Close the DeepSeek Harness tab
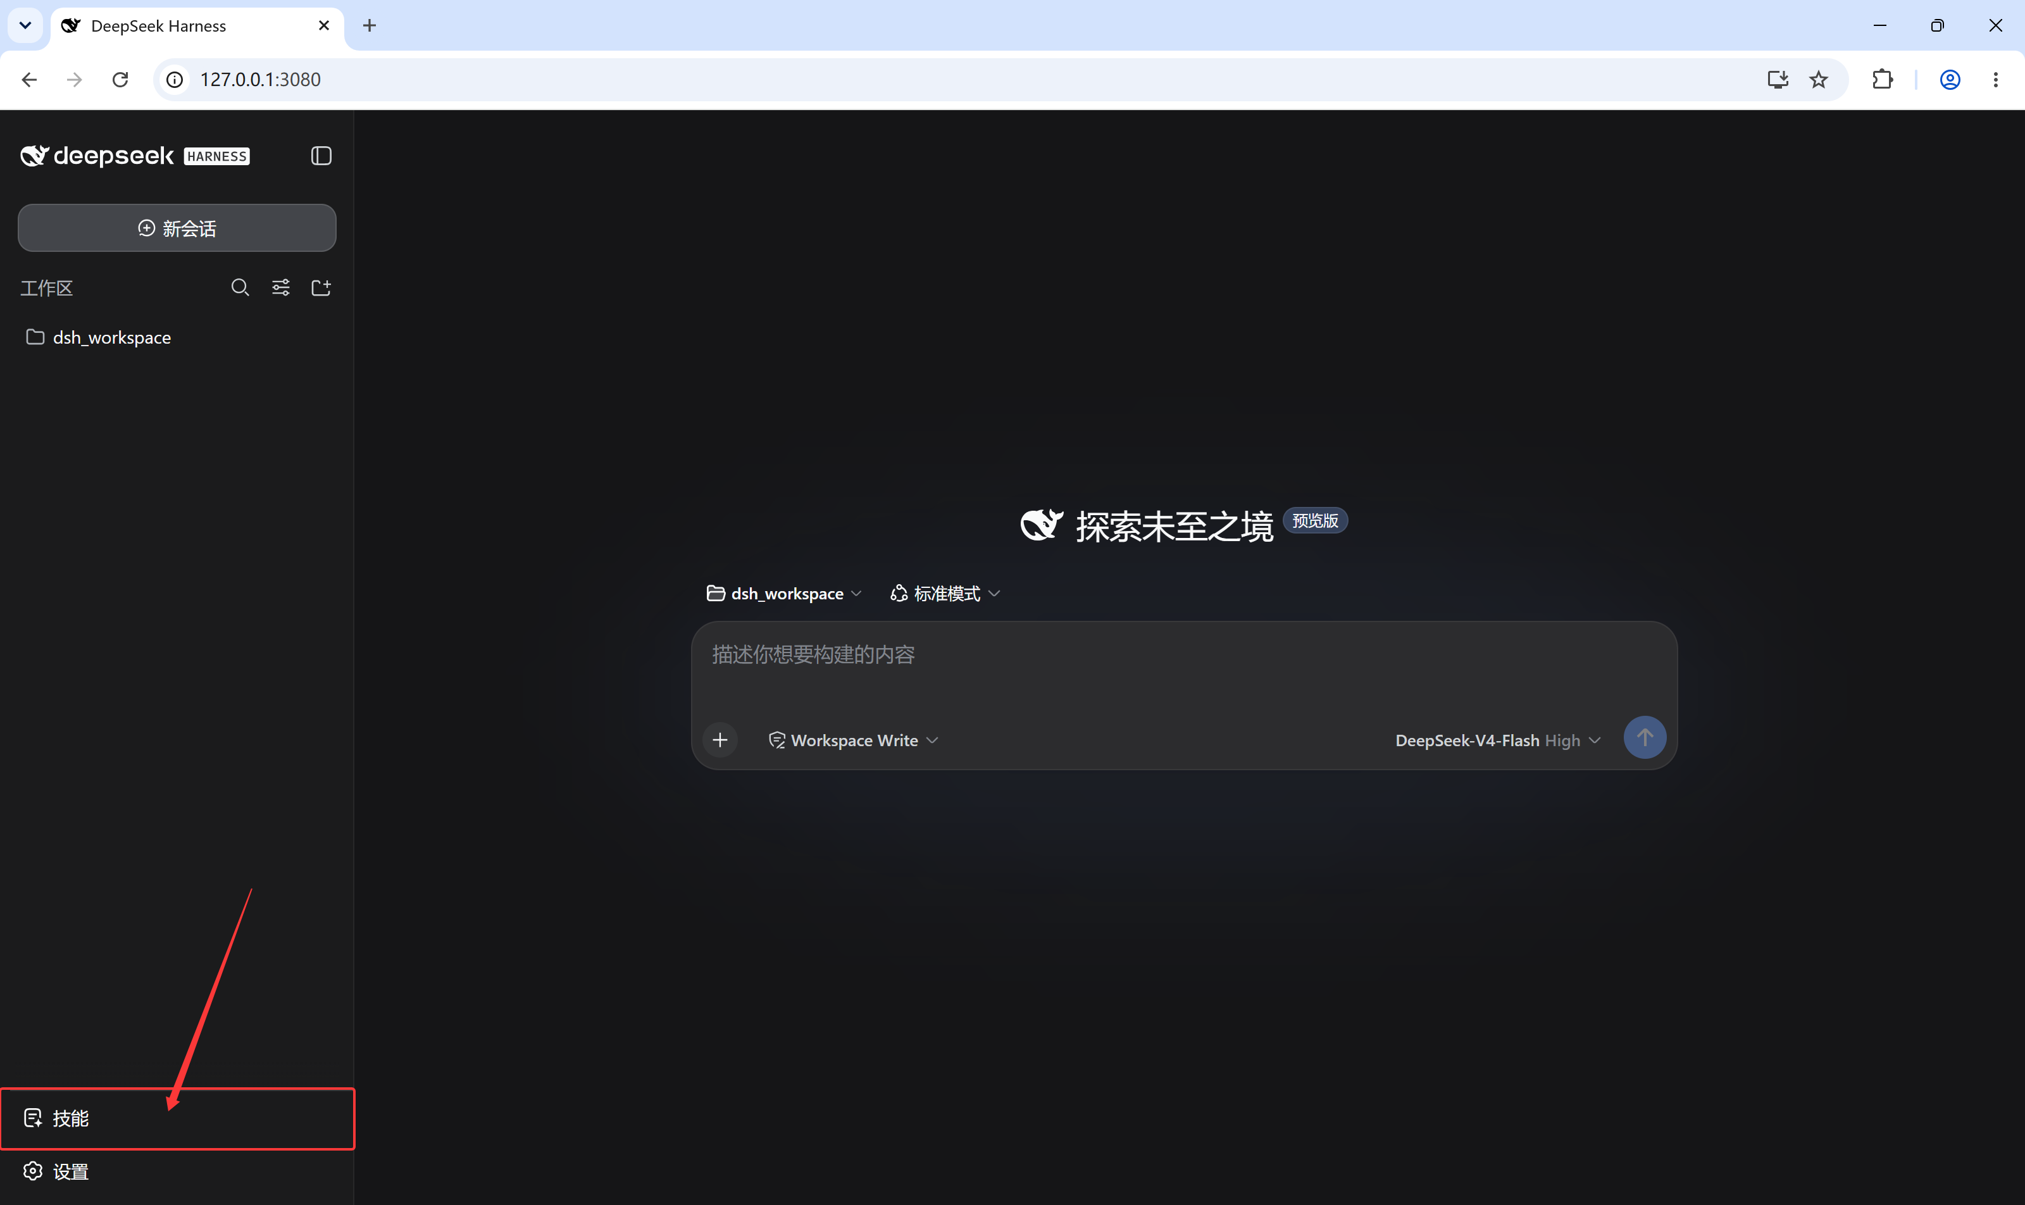The image size is (2025, 1205). point(324,26)
